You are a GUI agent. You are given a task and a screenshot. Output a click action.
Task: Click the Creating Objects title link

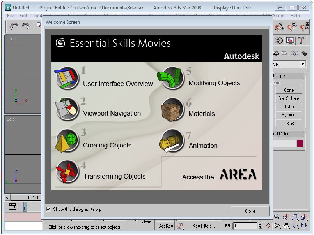(107, 145)
